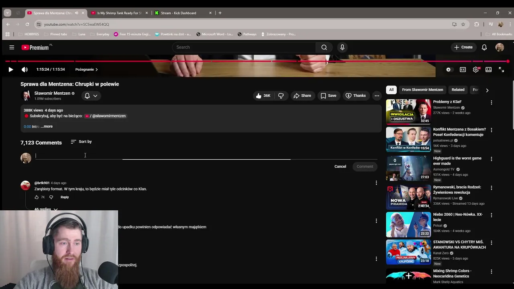Viewport: 514px width, 289px height.
Task: Open more actions menu beside Thanks
Action: point(377,96)
